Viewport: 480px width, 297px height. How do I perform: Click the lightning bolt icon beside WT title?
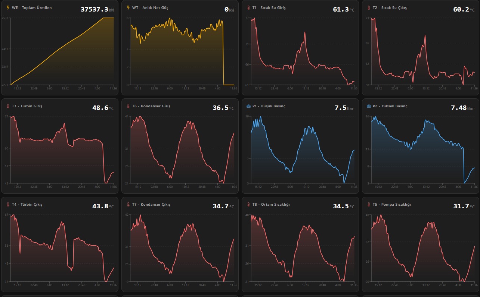(x=128, y=7)
